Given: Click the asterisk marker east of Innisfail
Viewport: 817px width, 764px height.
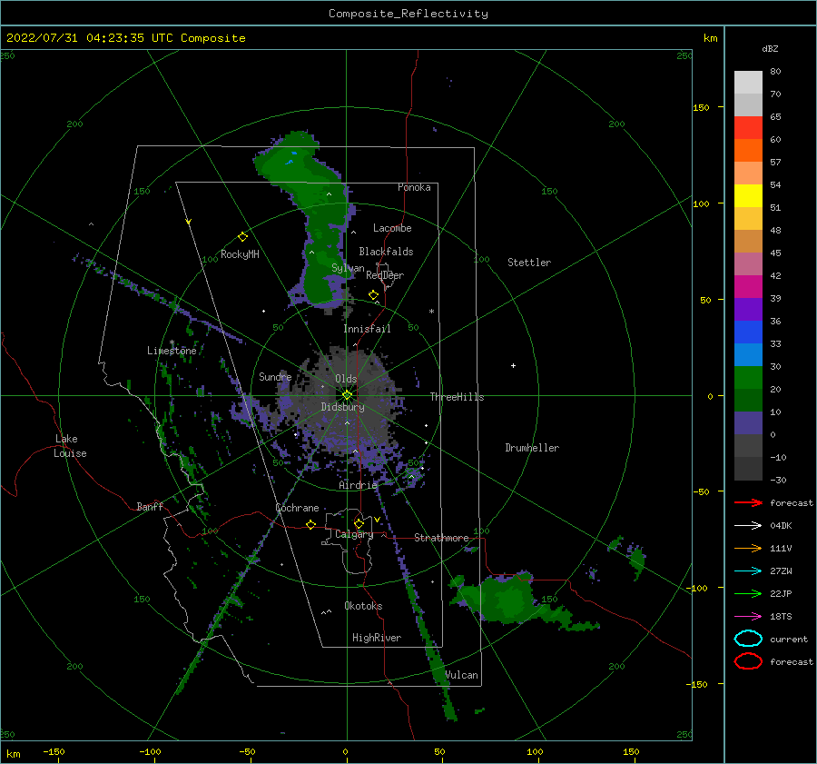Looking at the screenshot, I should [x=431, y=312].
